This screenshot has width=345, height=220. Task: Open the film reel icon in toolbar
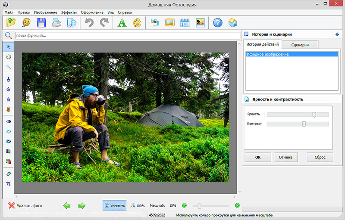click(26, 22)
